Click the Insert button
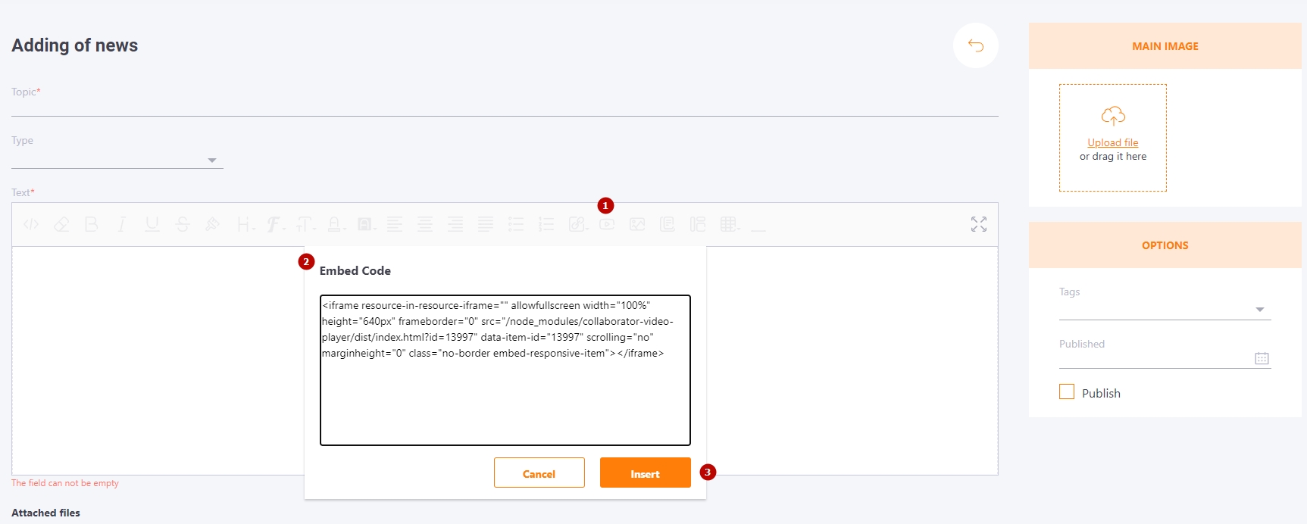This screenshot has height=524, width=1307. (x=646, y=473)
